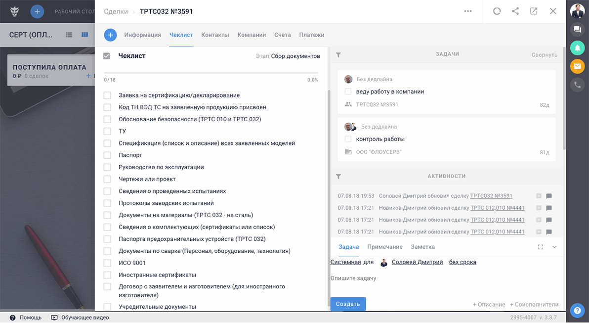The image size is (589, 323).
Task: Click the share icon in deal header
Action: [x=515, y=11]
